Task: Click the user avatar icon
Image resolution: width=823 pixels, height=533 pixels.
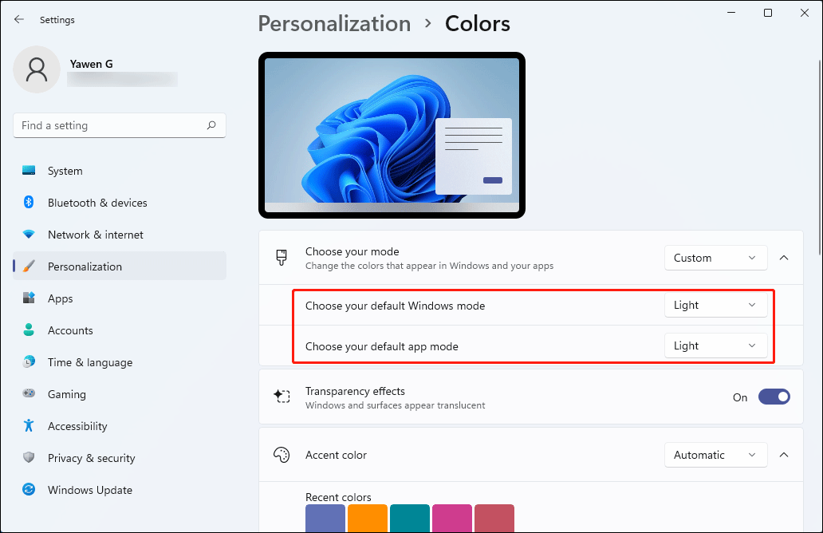Action: point(37,69)
